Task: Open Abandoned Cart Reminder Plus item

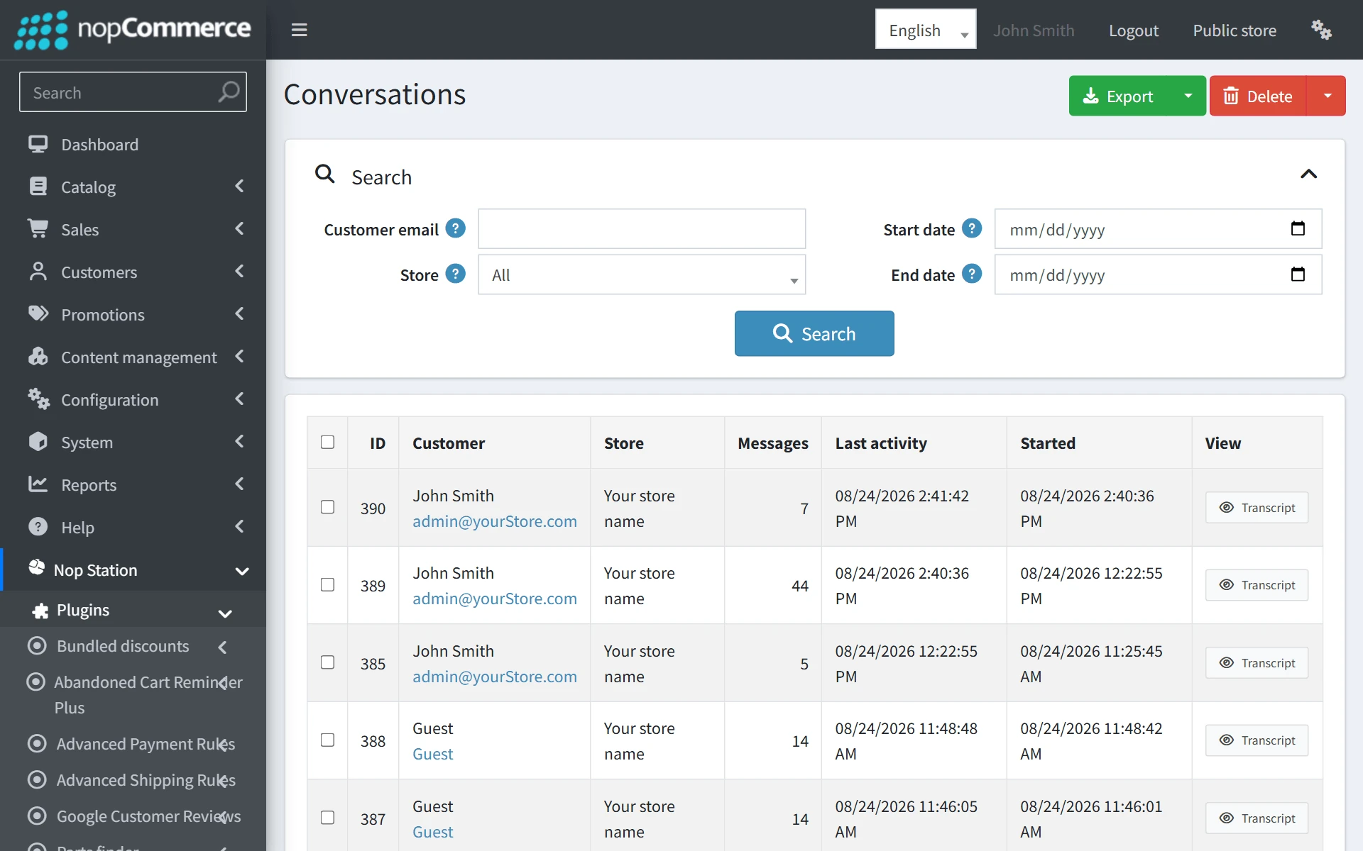Action: point(133,694)
